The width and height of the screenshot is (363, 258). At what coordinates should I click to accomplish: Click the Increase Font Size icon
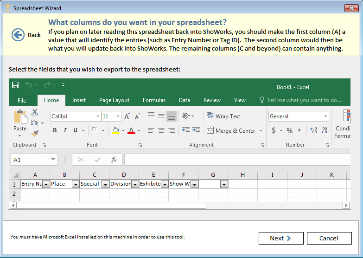click(127, 116)
